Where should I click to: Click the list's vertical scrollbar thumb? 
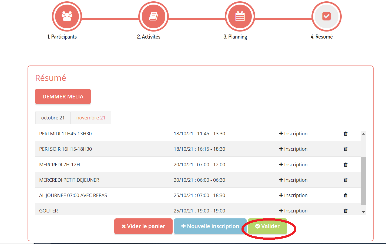click(x=363, y=181)
